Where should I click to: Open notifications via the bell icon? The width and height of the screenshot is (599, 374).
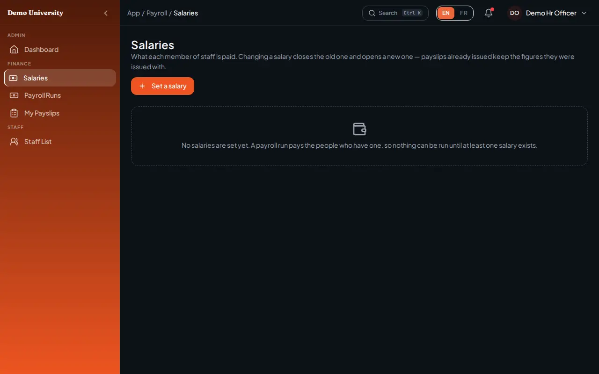pos(489,13)
